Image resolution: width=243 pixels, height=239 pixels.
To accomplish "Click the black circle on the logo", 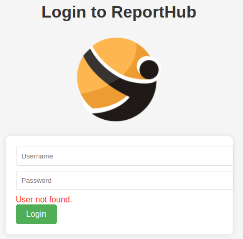I will 149,70.
